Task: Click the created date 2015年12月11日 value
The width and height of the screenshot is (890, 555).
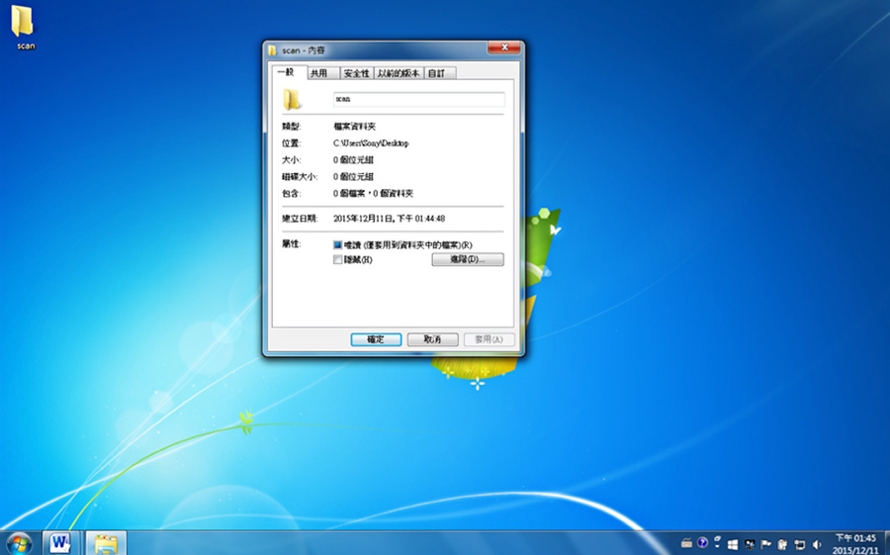Action: pyautogui.click(x=389, y=218)
